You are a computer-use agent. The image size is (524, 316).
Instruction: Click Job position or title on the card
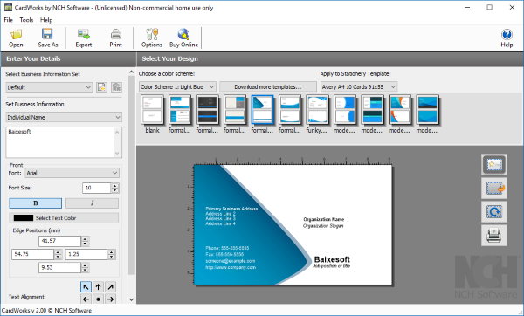point(332,266)
